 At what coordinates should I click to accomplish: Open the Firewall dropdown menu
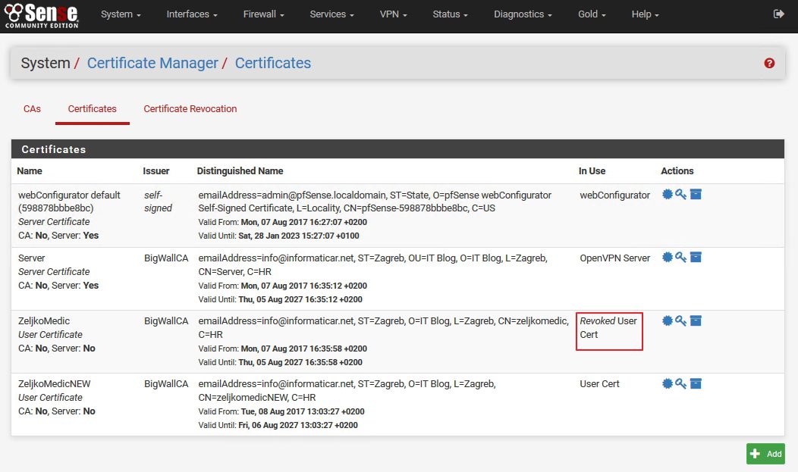pyautogui.click(x=263, y=14)
